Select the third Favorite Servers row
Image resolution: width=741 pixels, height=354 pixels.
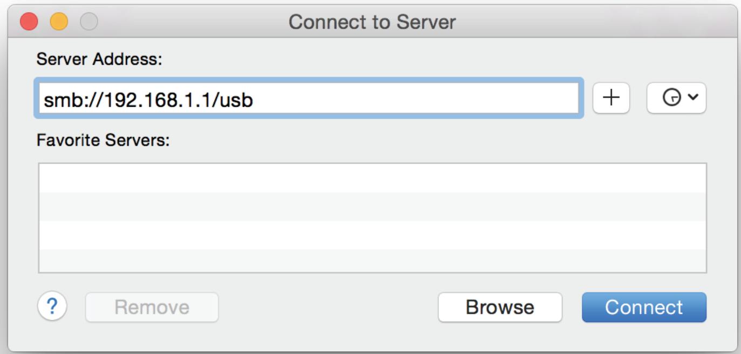[x=372, y=235]
